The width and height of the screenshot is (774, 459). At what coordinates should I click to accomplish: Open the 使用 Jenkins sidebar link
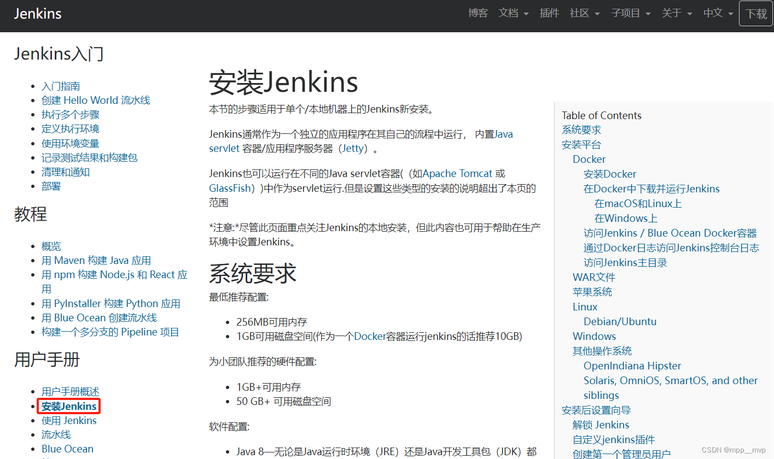(69, 420)
